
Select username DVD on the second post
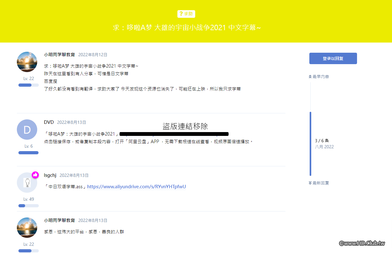click(49, 122)
